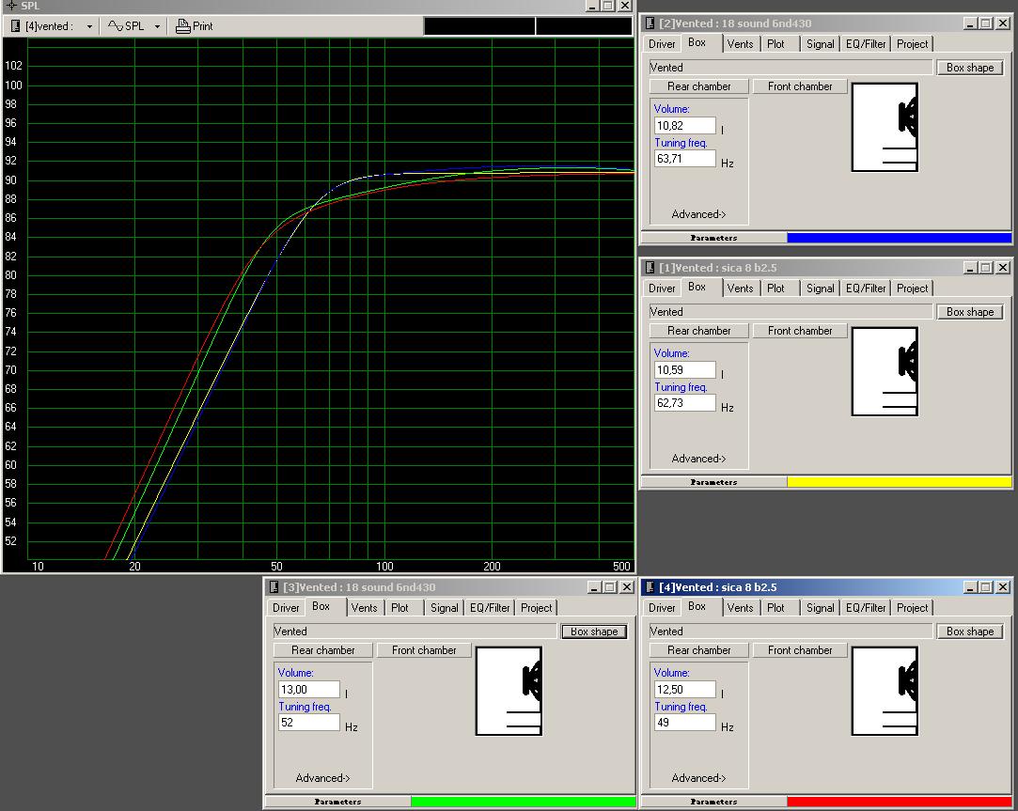Select Front chamber in window [2]
This screenshot has height=811, width=1018.
(800, 86)
